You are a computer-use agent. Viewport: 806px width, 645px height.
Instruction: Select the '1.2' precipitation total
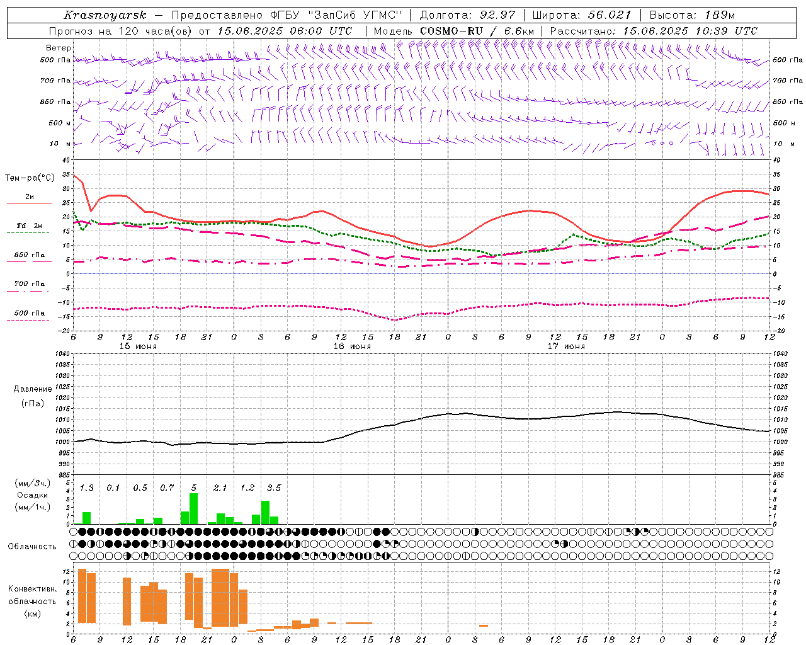247,488
